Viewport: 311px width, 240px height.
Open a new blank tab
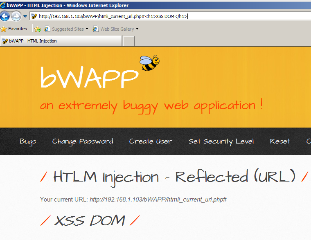tap(129, 41)
